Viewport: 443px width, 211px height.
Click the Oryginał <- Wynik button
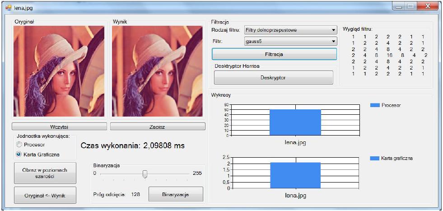[45, 195]
